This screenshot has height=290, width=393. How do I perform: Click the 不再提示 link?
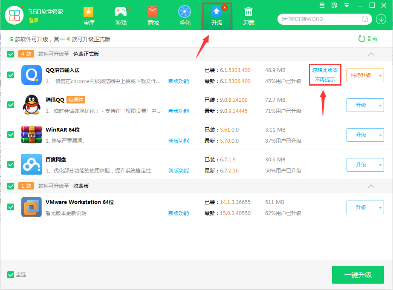click(325, 79)
